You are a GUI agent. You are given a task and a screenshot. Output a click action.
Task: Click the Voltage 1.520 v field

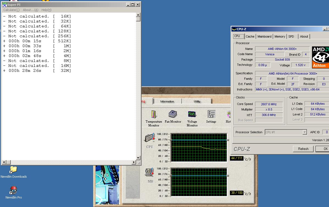[x=300, y=65]
